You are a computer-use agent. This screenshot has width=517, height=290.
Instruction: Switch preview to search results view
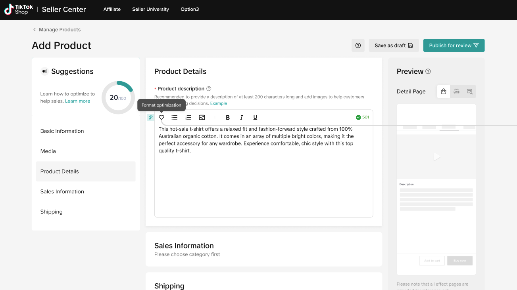coord(469,92)
